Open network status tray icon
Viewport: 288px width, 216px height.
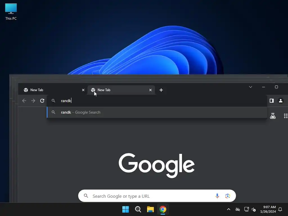pos(246,209)
